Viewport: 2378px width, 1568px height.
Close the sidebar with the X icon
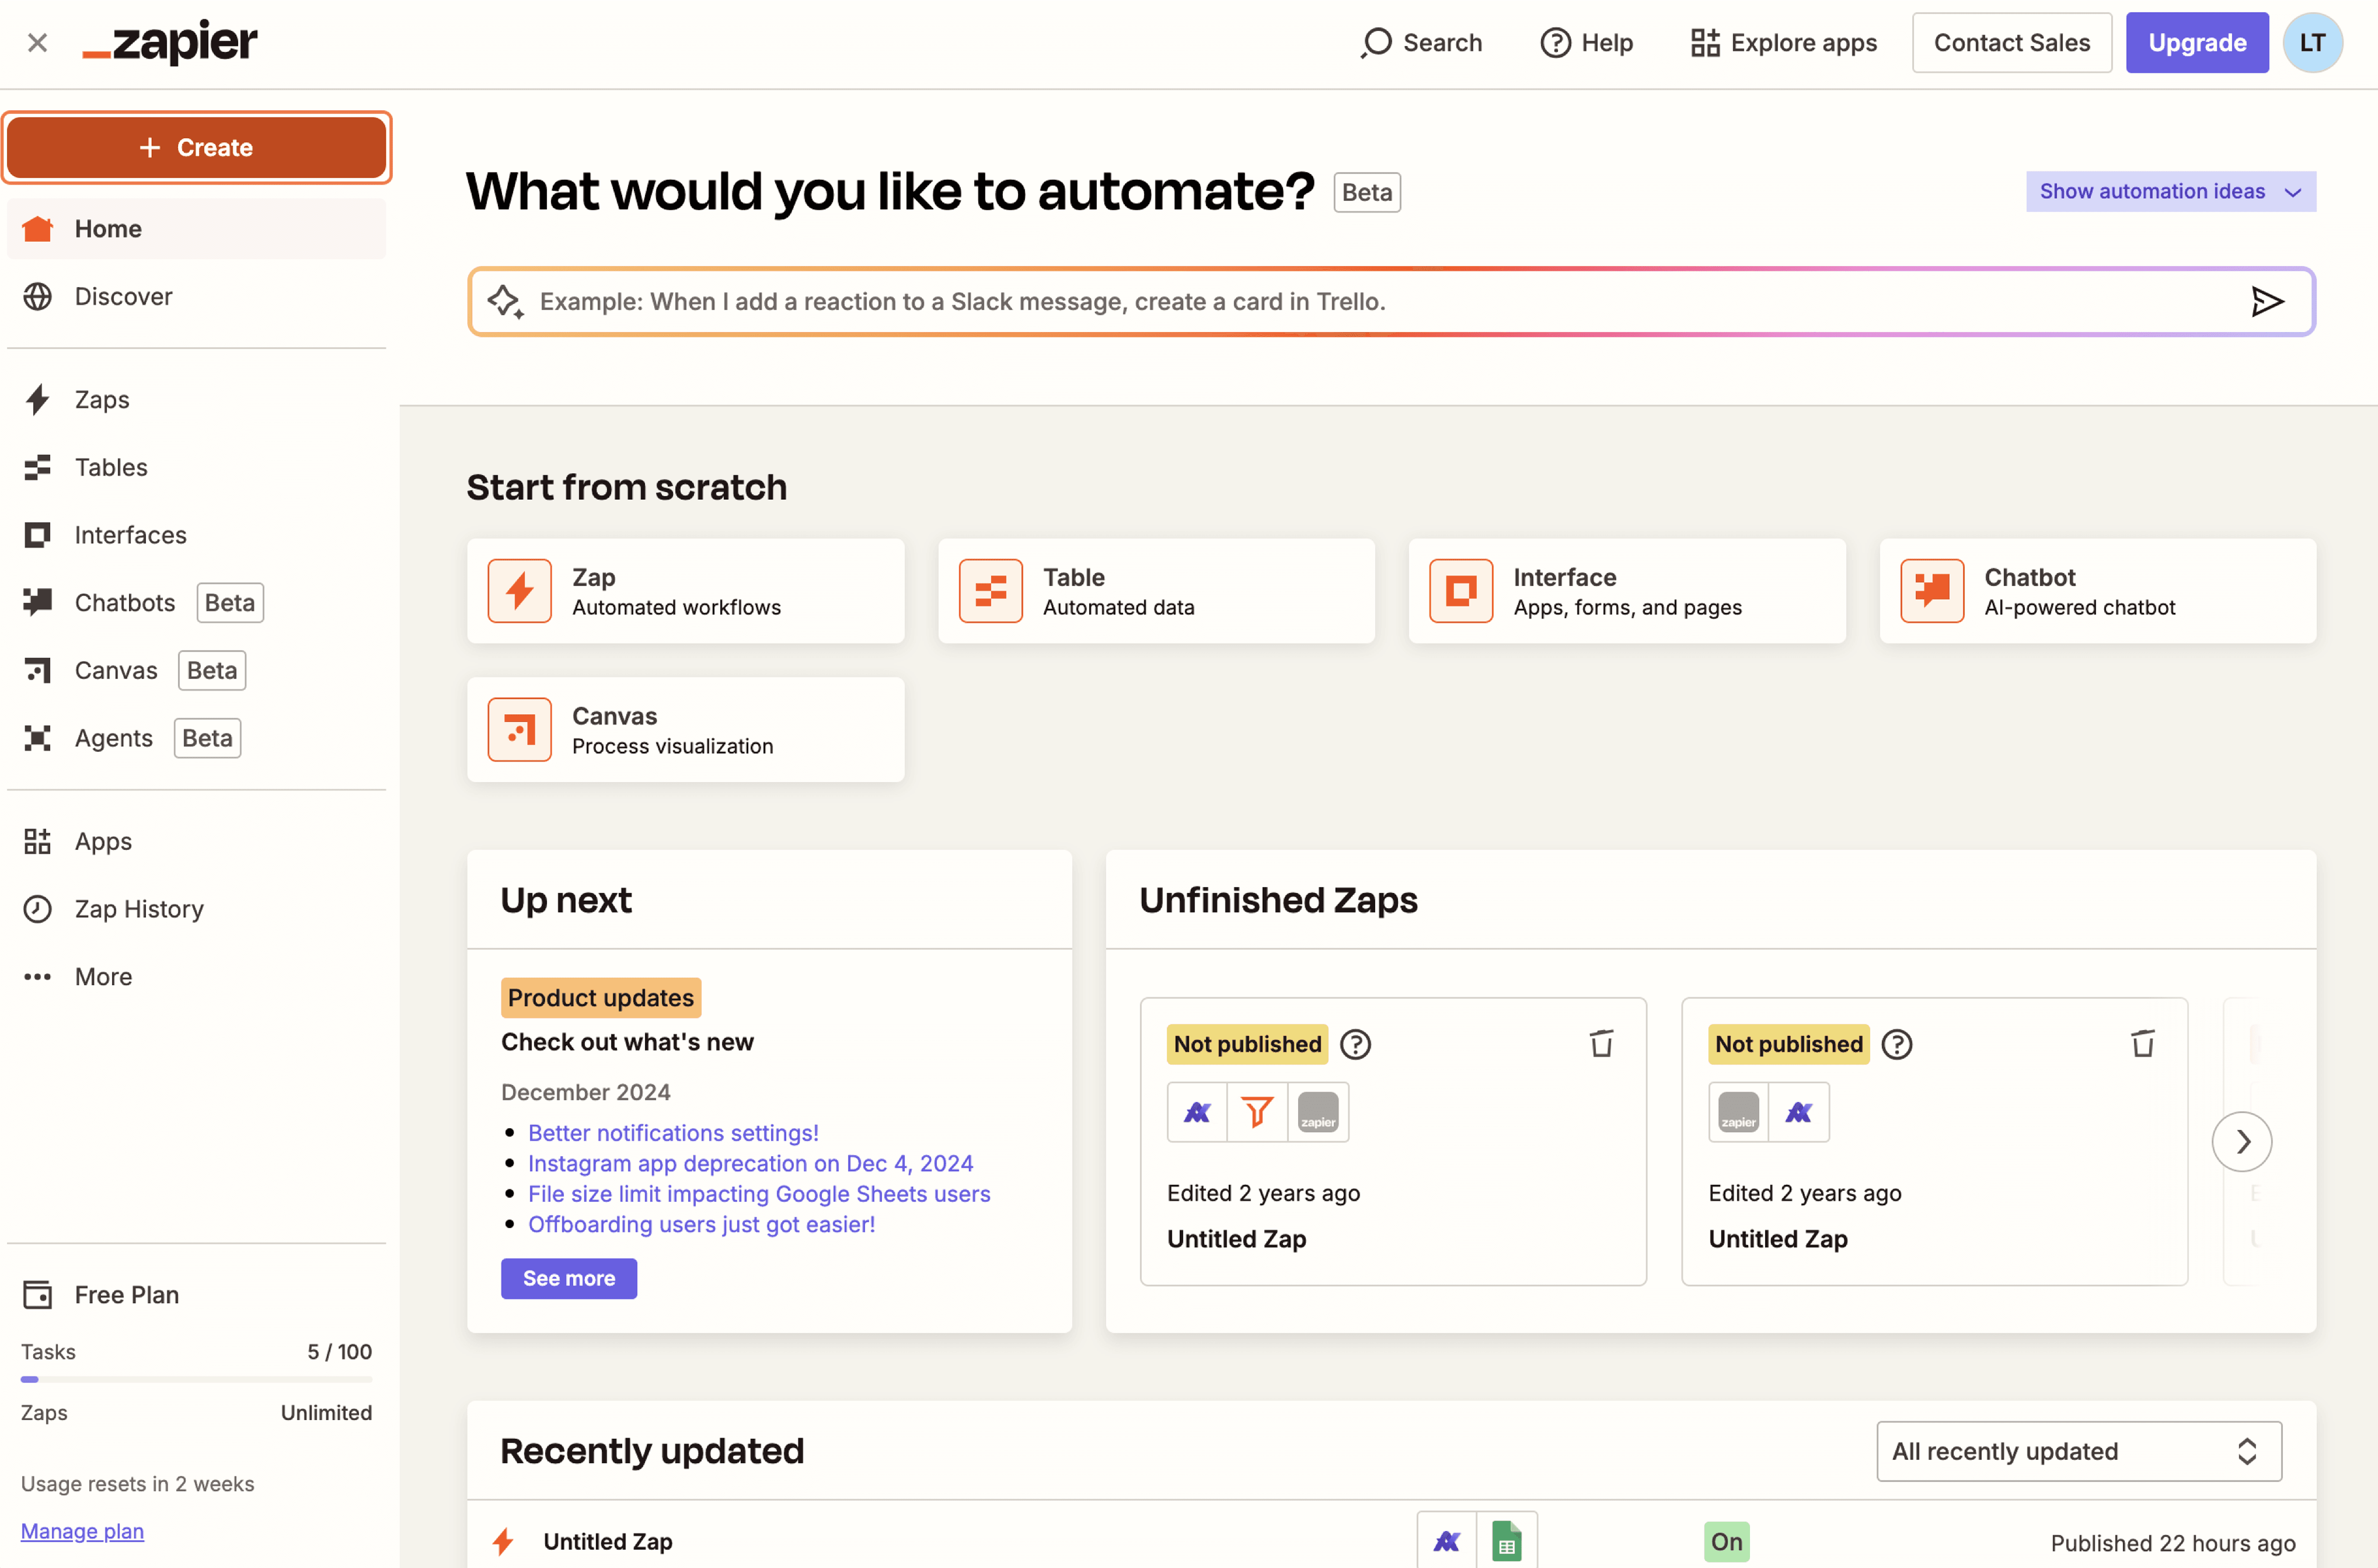click(37, 43)
